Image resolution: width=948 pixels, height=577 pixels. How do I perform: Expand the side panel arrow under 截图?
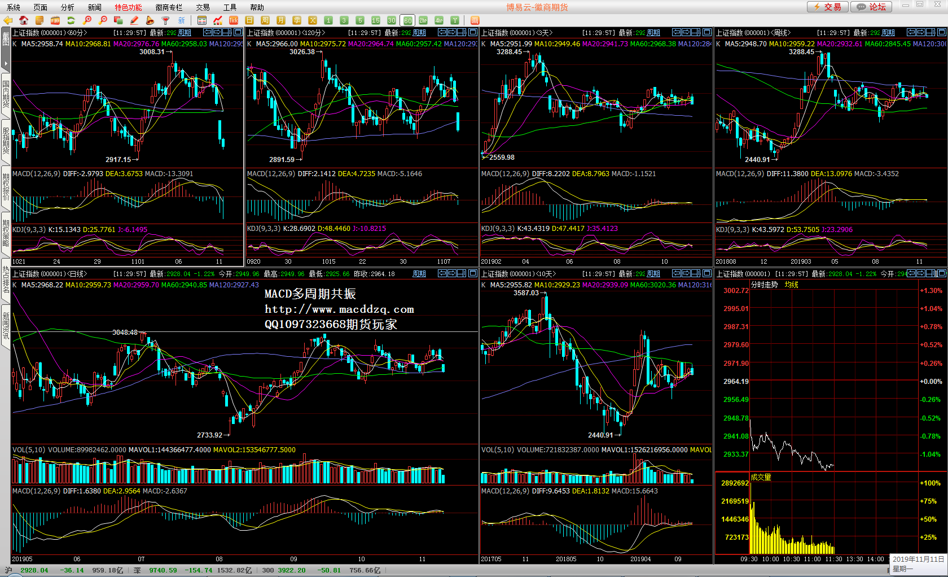point(6,63)
